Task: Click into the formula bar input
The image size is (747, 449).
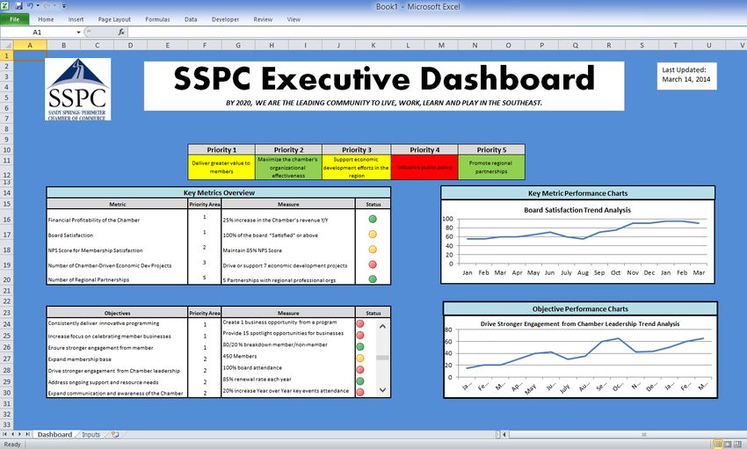Action: pos(436,32)
